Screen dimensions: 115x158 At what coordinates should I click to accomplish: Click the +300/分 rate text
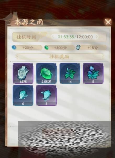coord(60,48)
